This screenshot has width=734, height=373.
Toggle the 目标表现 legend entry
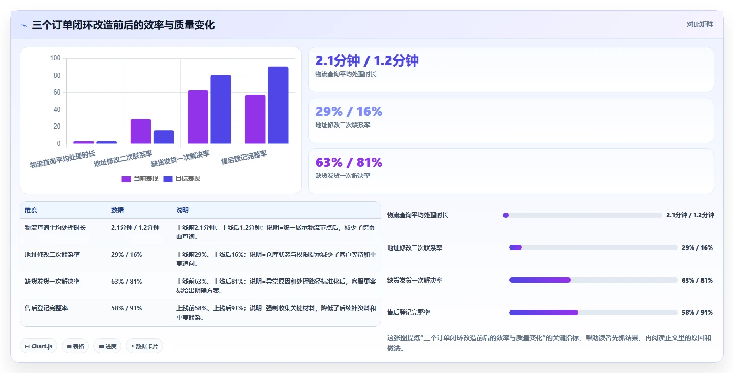coord(181,179)
